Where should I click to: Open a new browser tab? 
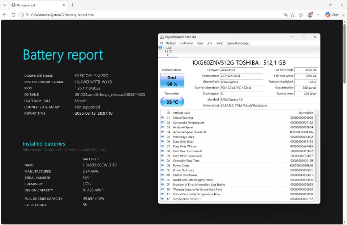coord(72,5)
